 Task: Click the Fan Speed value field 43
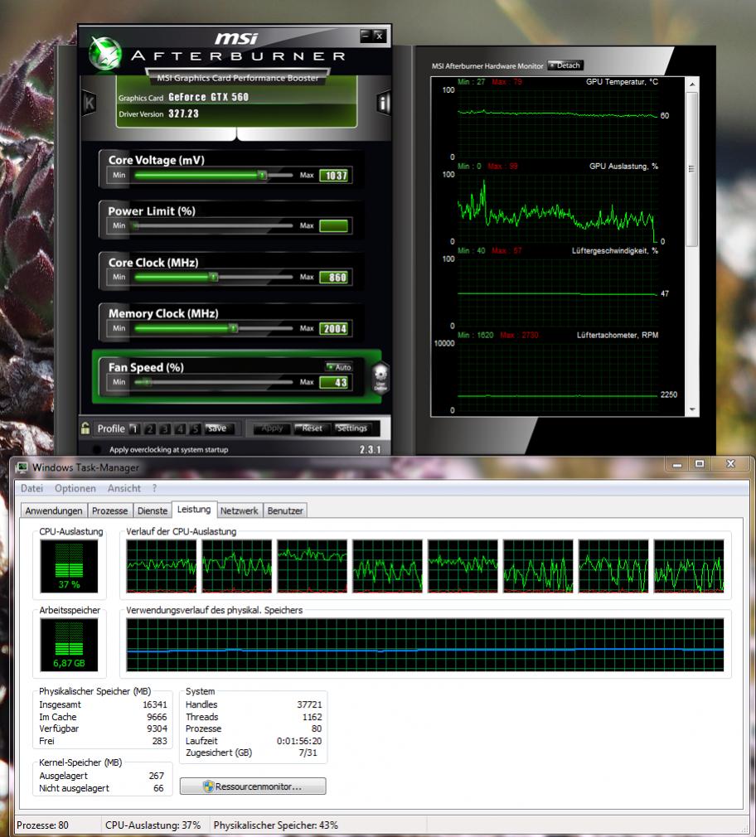tap(334, 383)
